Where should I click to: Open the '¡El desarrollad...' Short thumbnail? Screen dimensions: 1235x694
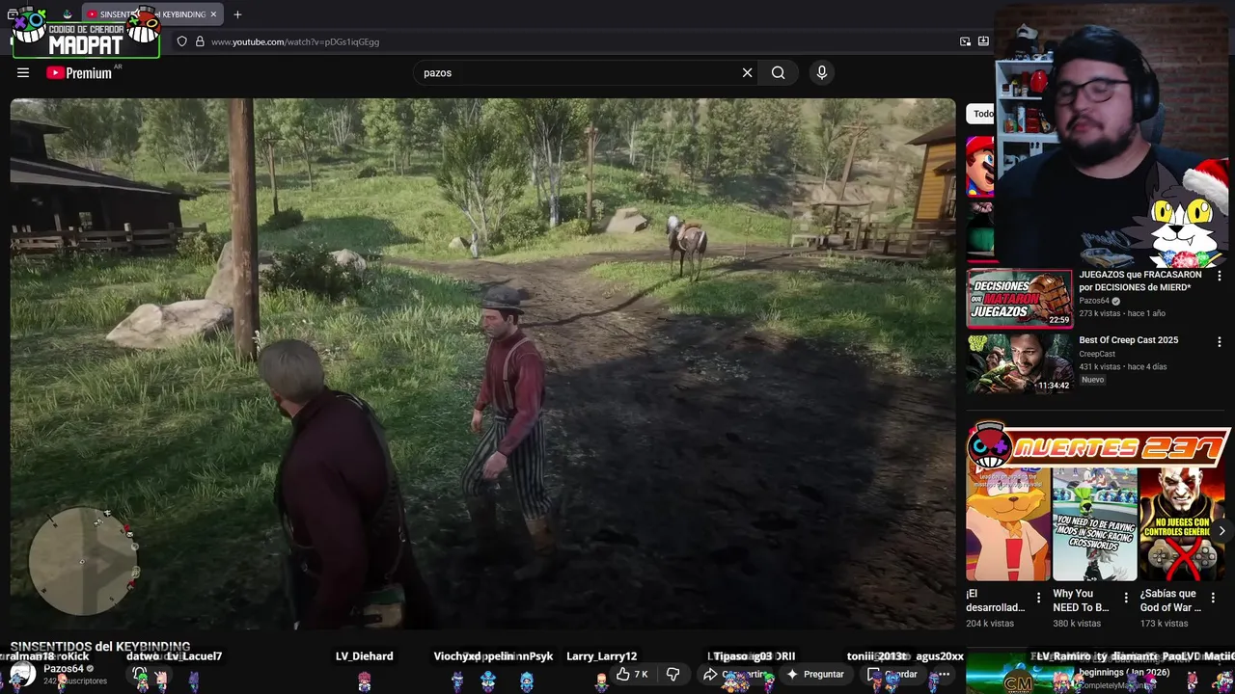(x=1008, y=524)
